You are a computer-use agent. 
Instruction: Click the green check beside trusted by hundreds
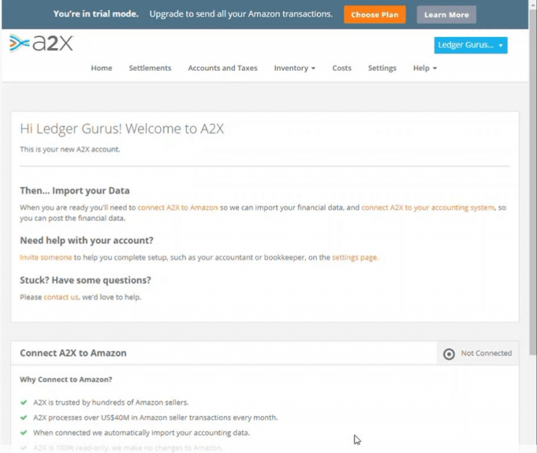click(x=24, y=403)
